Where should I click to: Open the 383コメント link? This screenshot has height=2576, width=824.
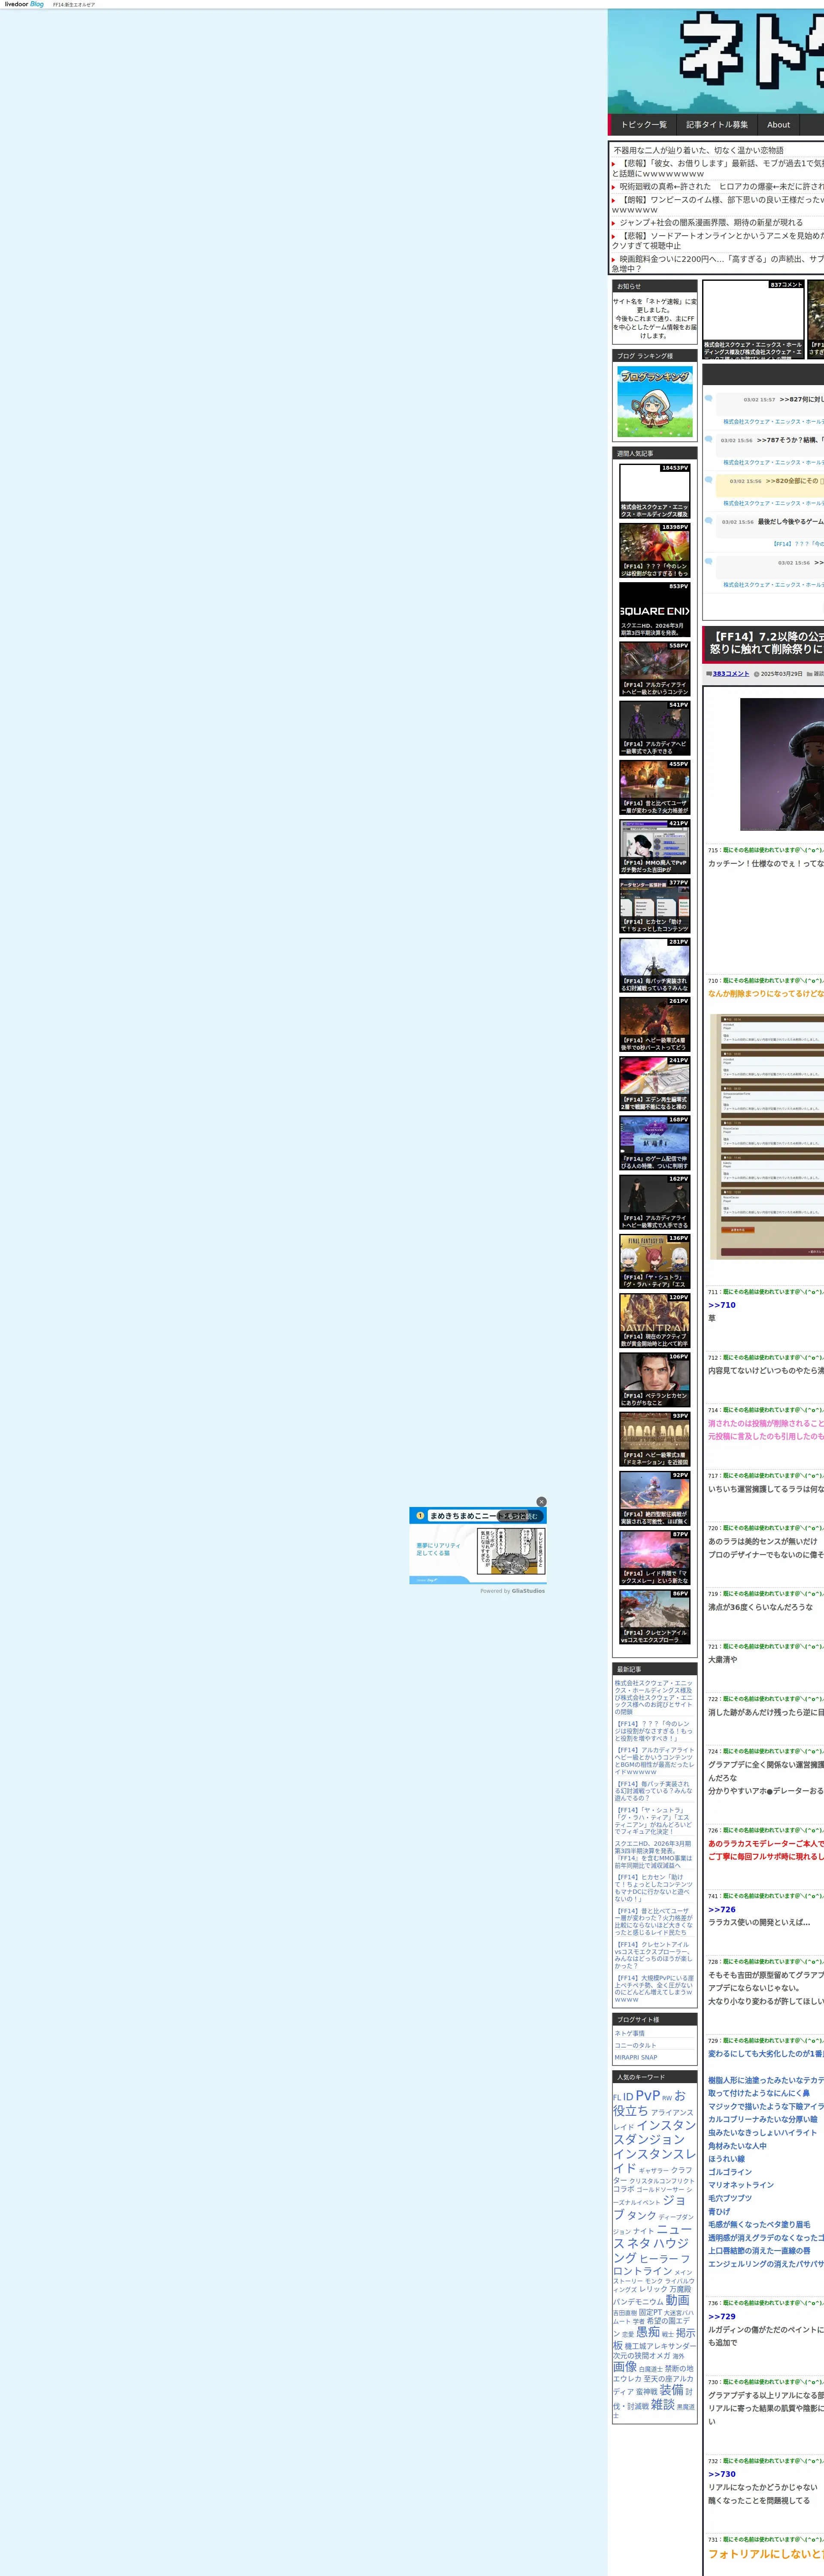point(730,674)
